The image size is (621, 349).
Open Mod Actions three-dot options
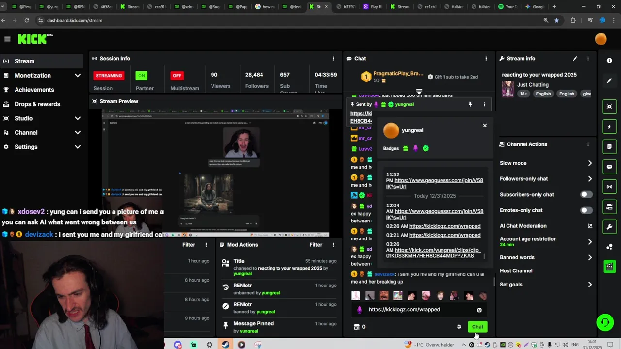tap(333, 245)
